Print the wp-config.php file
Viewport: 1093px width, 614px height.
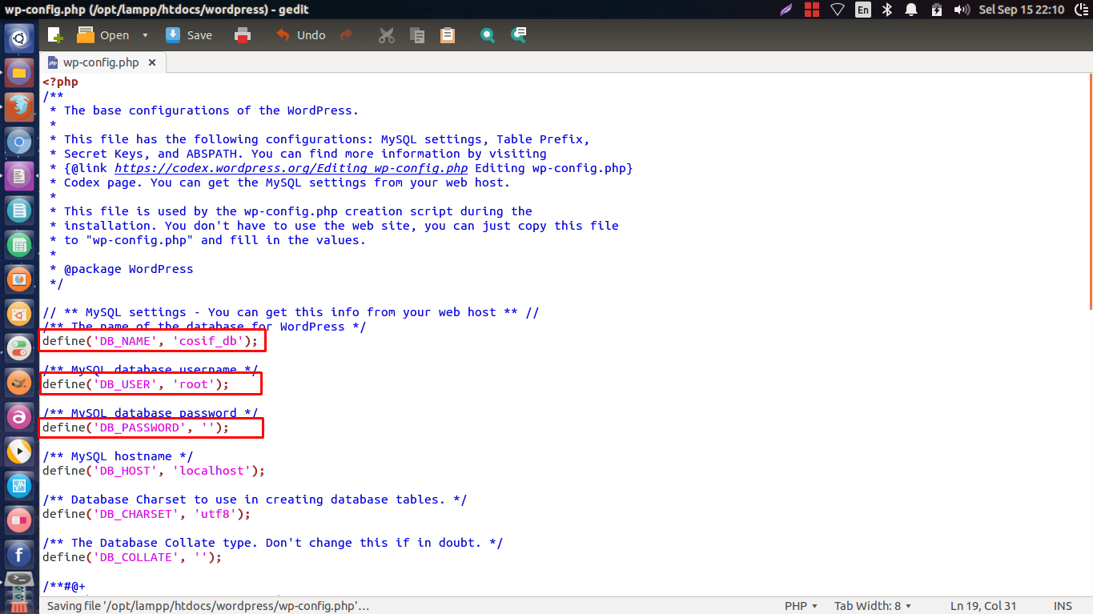tap(243, 34)
